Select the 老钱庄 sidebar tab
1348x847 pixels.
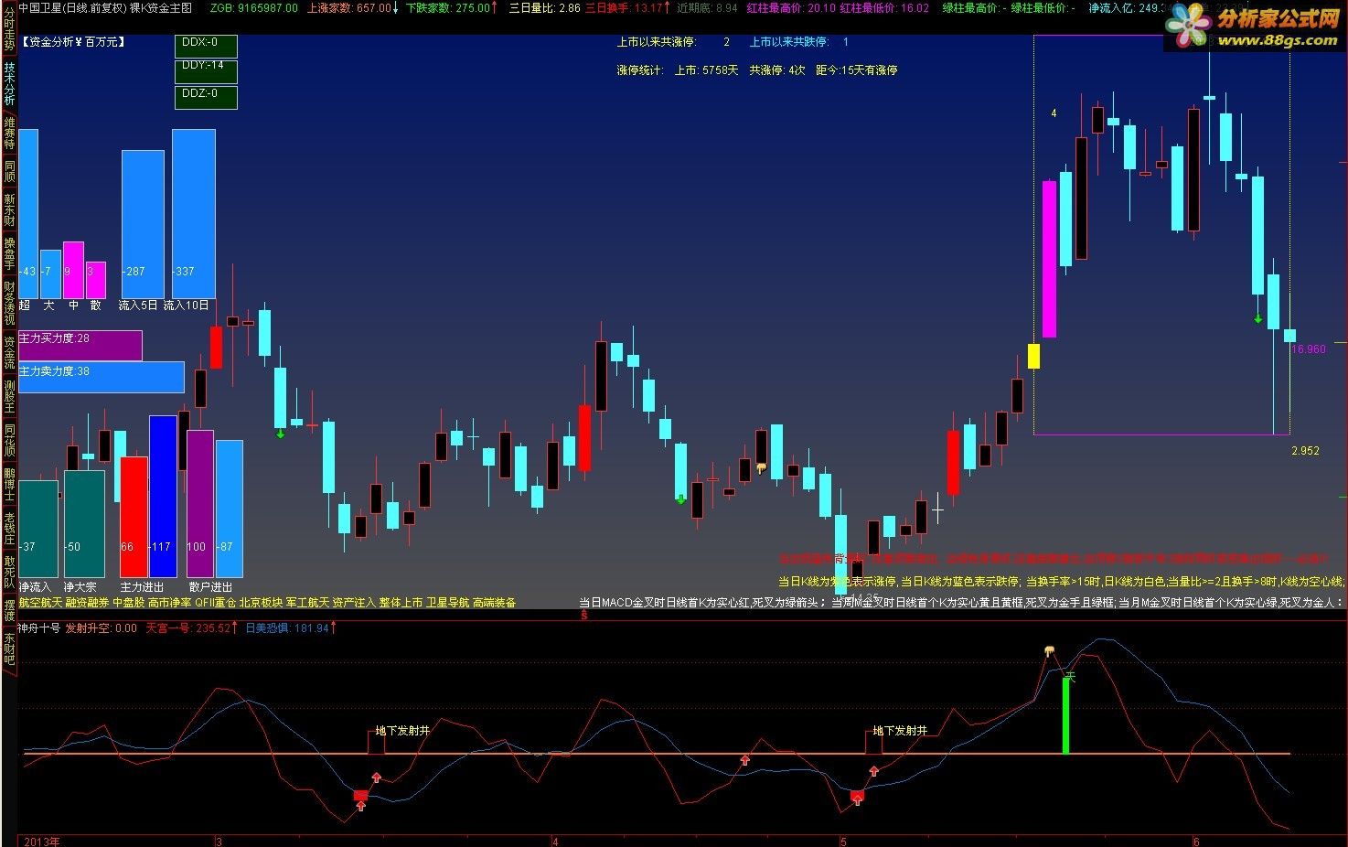[x=9, y=529]
